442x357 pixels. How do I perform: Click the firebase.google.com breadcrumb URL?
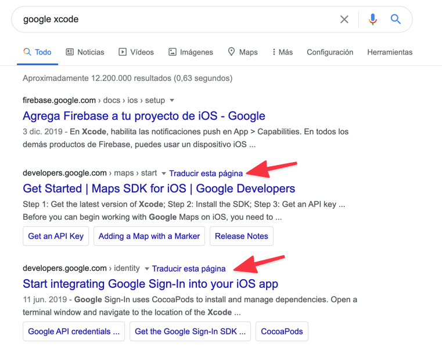pos(94,101)
